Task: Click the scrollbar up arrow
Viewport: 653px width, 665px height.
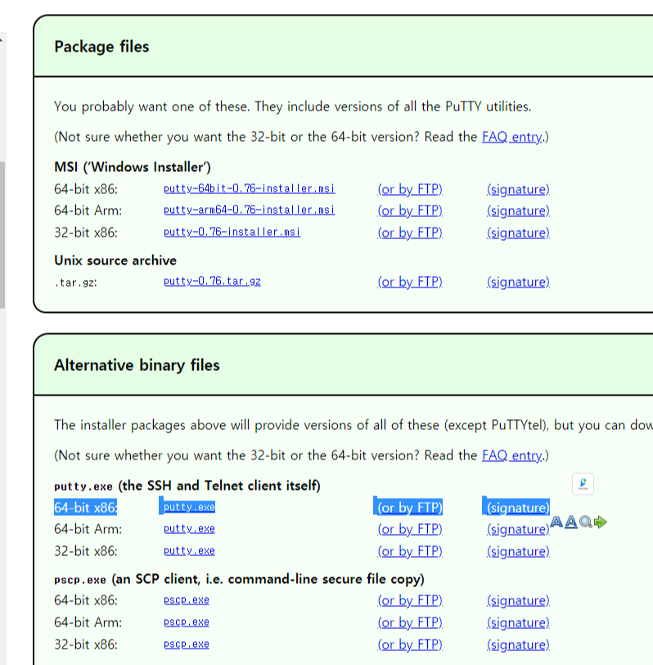Action: 2,40
